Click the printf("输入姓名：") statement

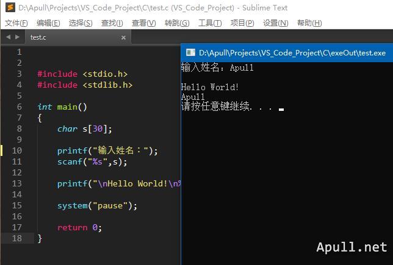tap(107, 150)
